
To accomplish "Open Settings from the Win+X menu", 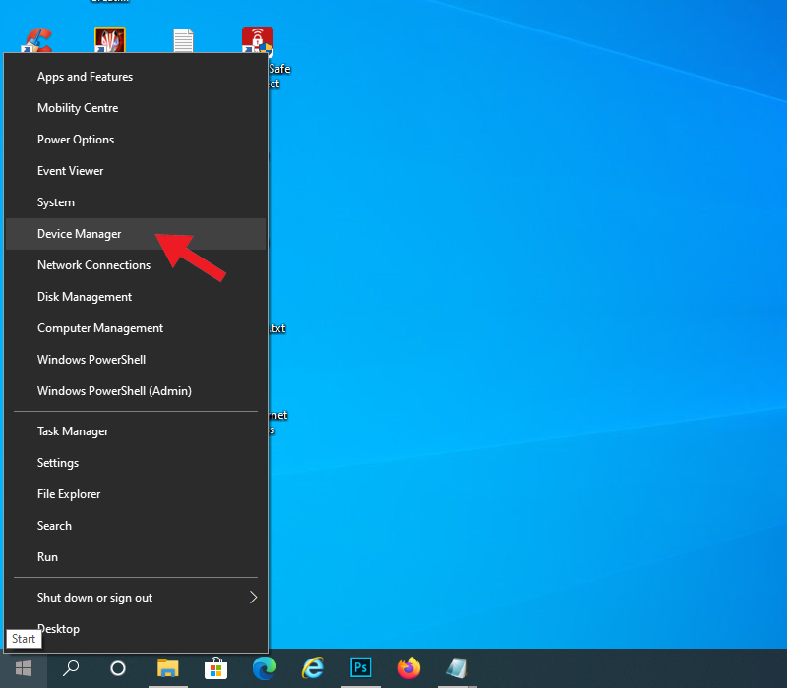I will point(136,463).
